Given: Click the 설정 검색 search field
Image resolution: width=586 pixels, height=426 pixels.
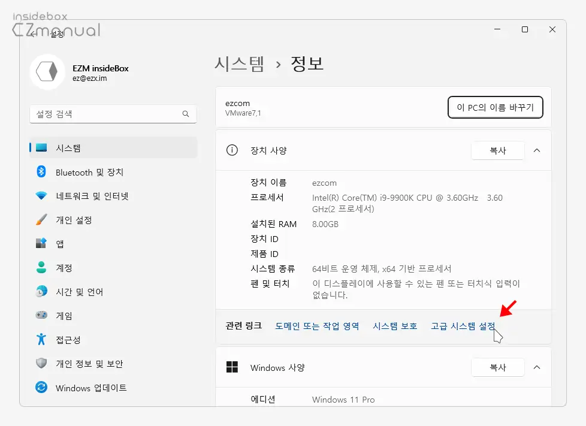Looking at the screenshot, I should pos(113,114).
